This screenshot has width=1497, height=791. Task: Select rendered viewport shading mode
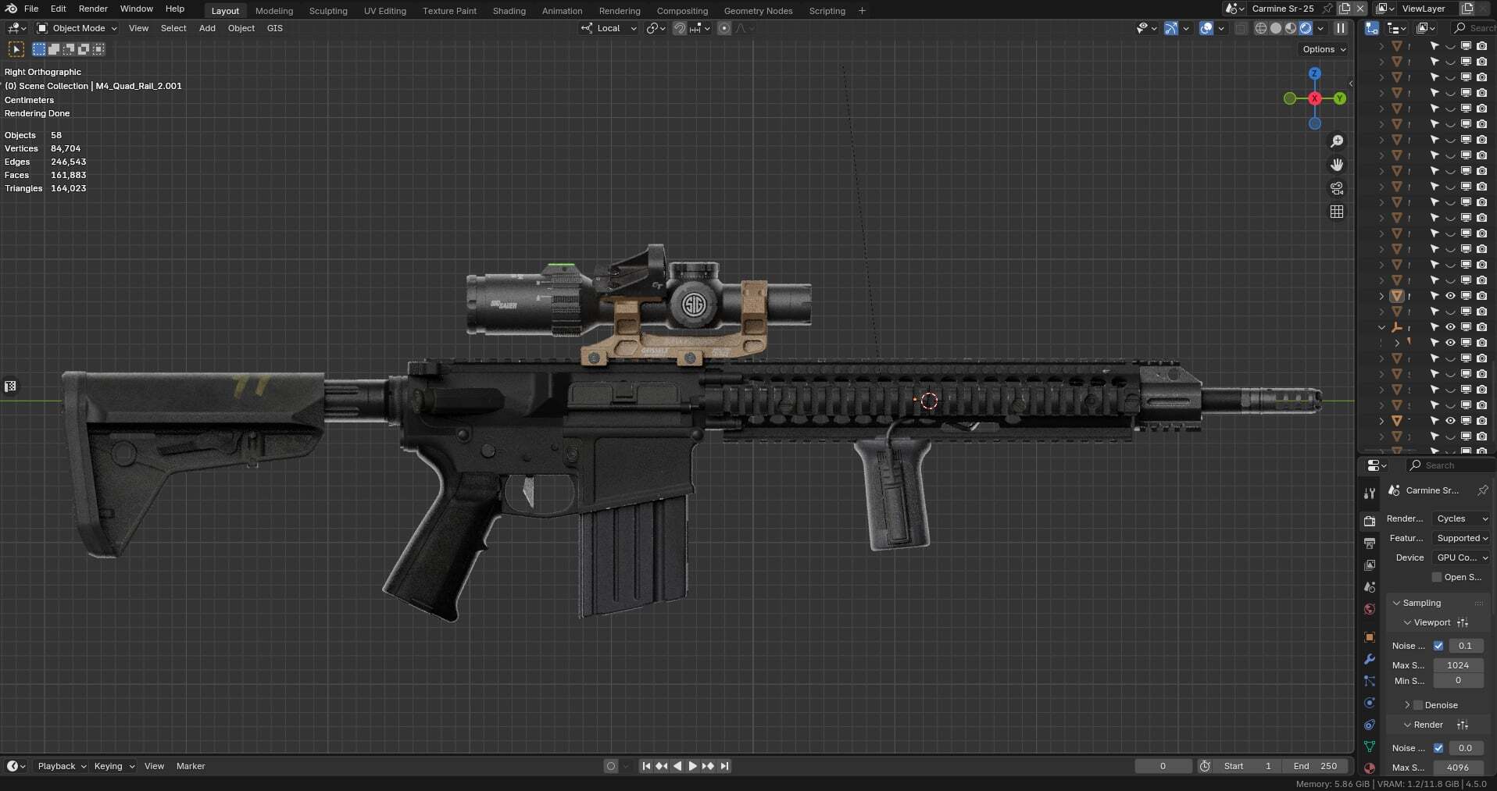1306,28
